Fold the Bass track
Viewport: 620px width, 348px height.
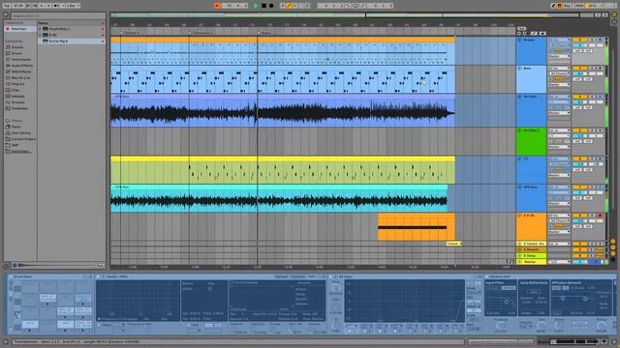point(519,69)
